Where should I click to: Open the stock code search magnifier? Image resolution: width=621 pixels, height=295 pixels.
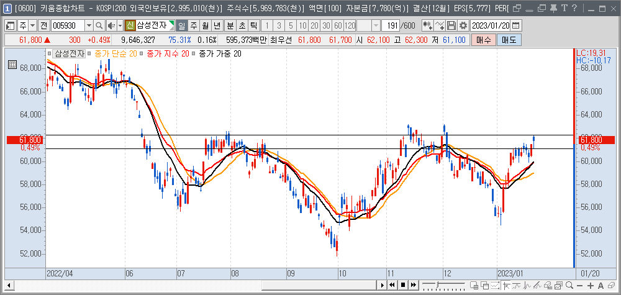[98, 26]
